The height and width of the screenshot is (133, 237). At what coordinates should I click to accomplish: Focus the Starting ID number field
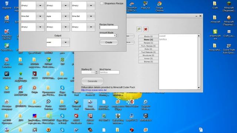88,72
